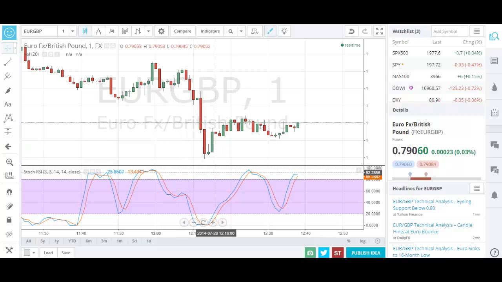Select the pitchfork tool in left toolbar
This screenshot has height=282, width=502.
pyautogui.click(x=8, y=76)
